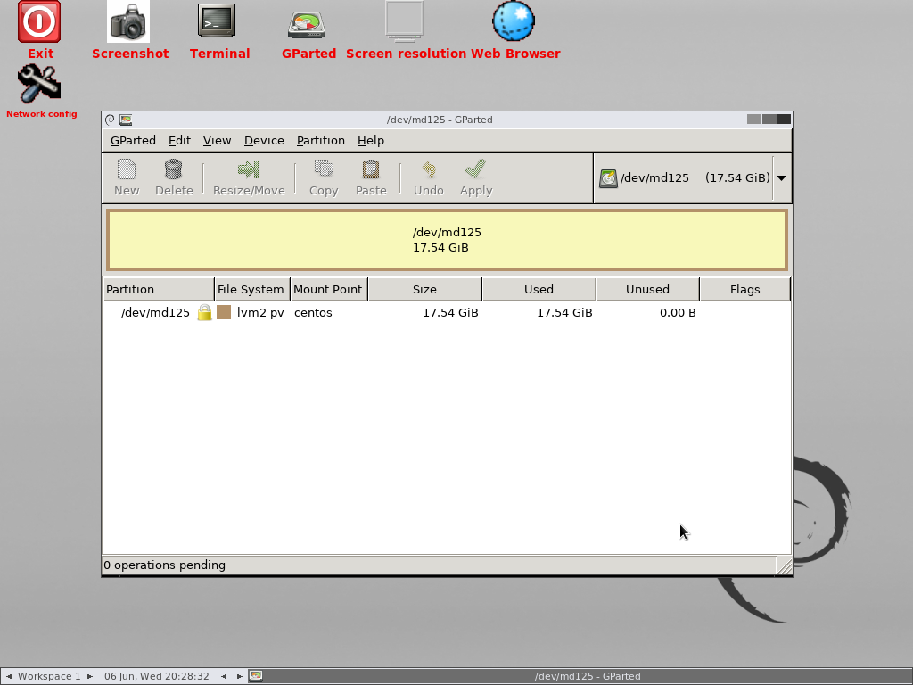
Task: Click the Used column header
Action: pyautogui.click(x=539, y=290)
